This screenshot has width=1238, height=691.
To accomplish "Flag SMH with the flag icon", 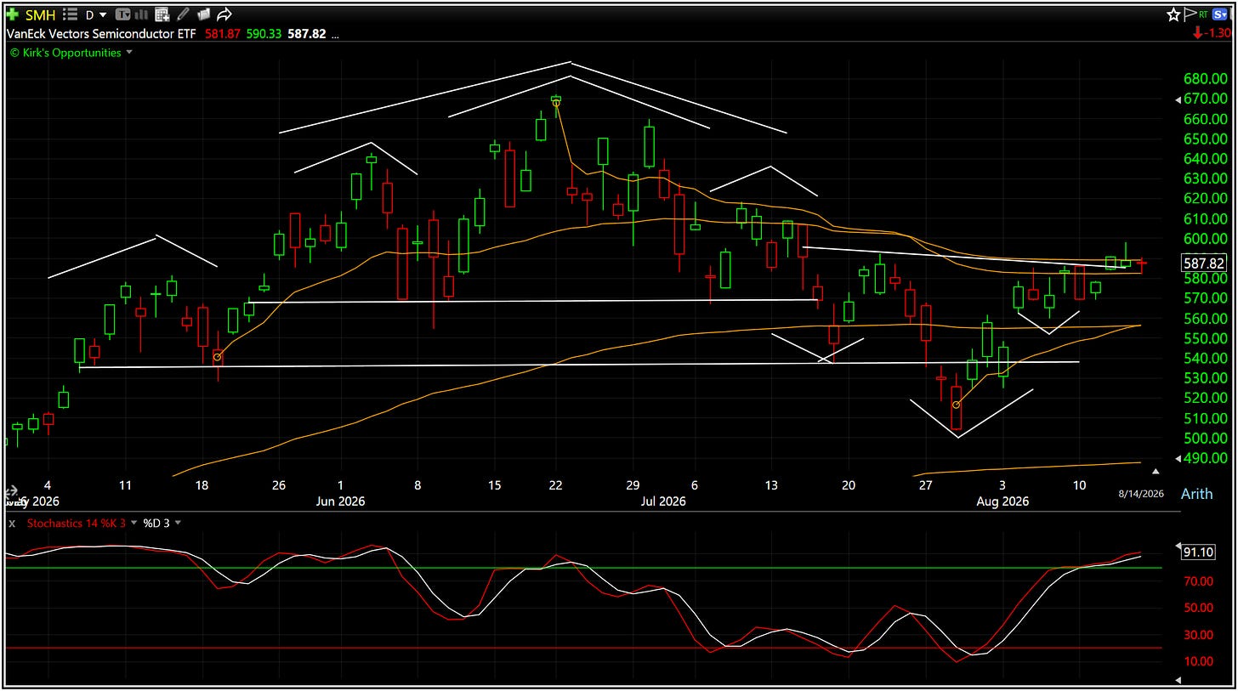I will click(x=1190, y=14).
